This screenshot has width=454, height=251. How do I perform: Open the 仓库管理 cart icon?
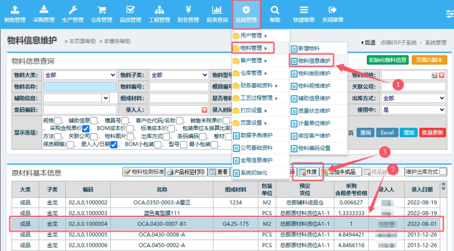click(102, 10)
